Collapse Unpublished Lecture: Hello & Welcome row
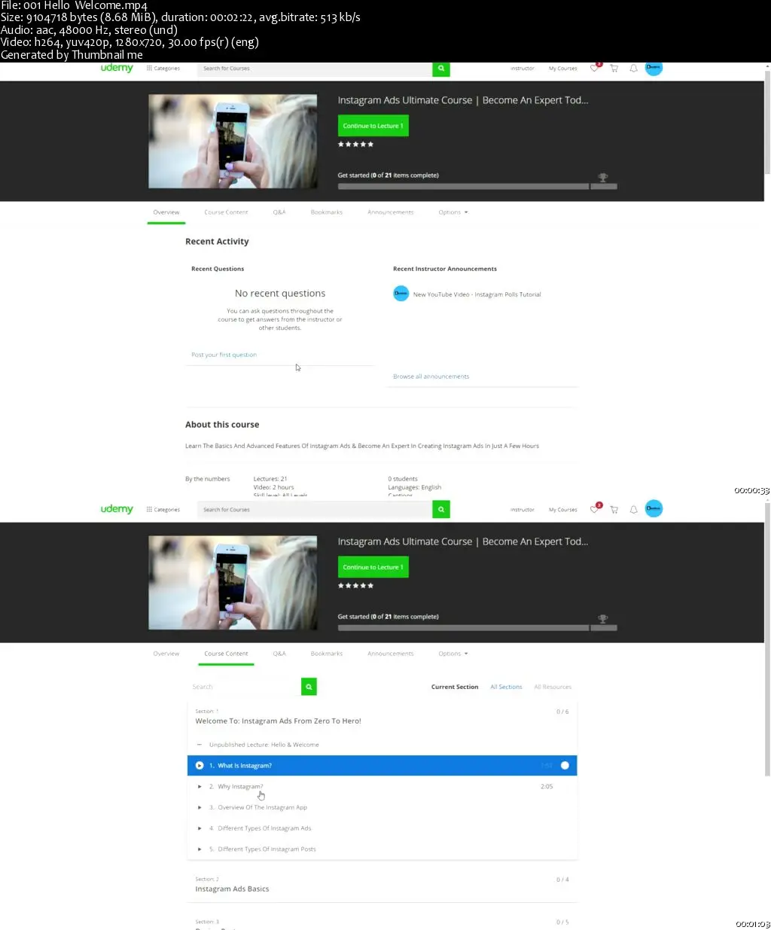 click(199, 745)
